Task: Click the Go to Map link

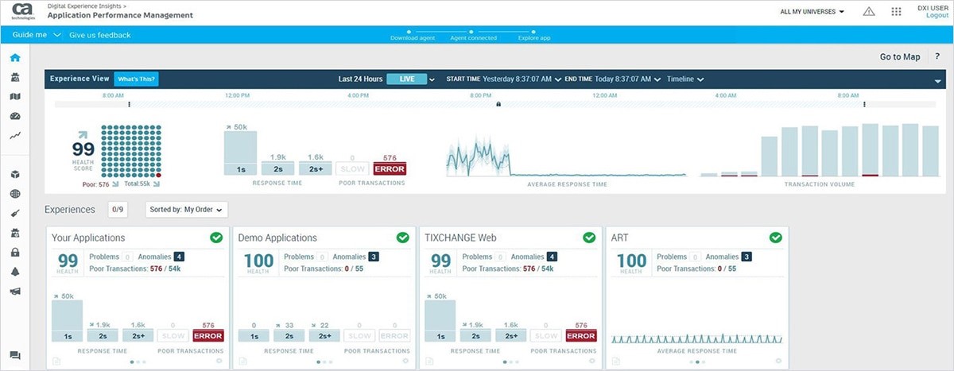Action: 899,56
